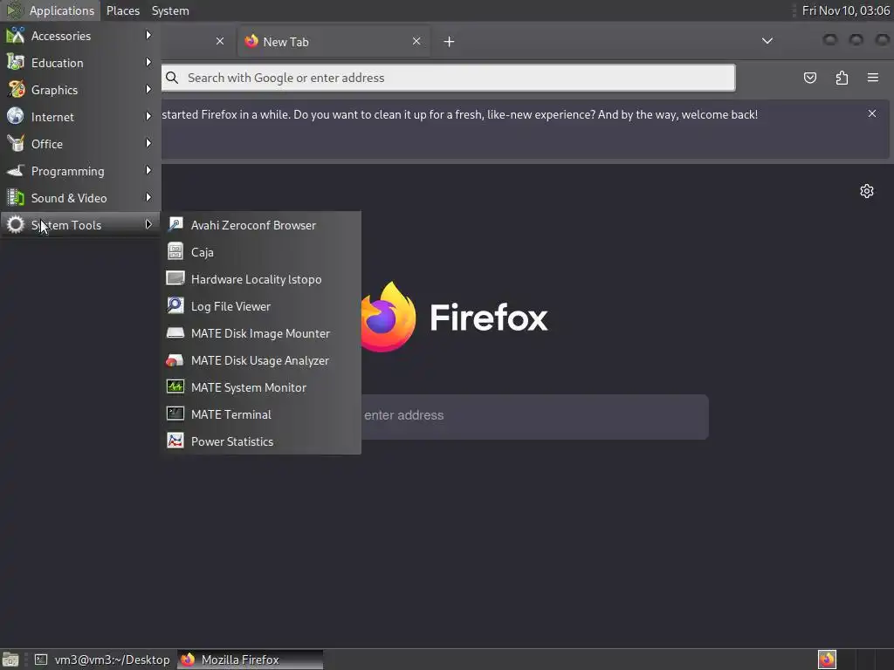Open the Firefox extensions puzzle icon
The image size is (894, 670).
(842, 78)
